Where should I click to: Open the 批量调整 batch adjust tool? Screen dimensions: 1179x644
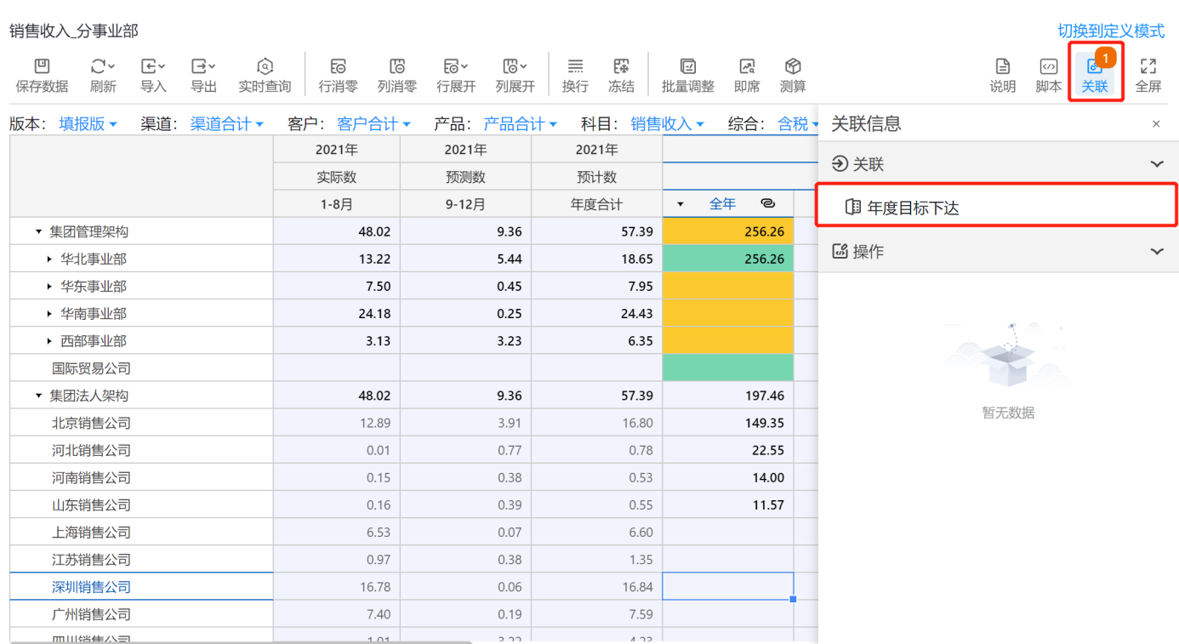point(687,67)
